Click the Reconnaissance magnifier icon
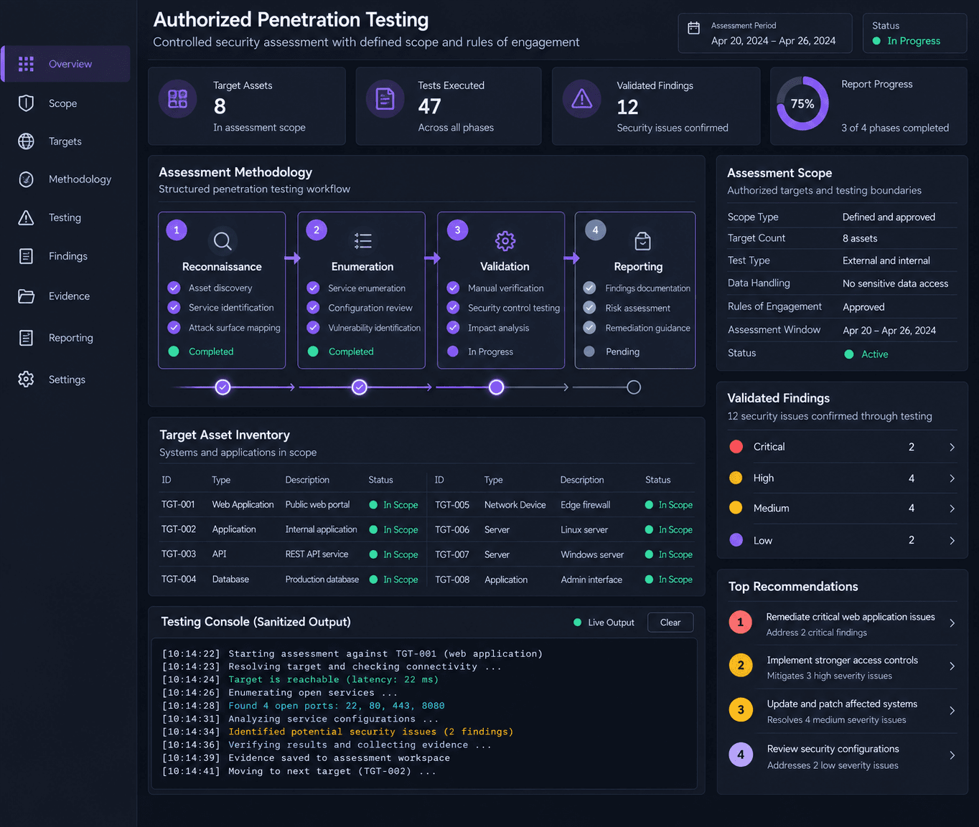The width and height of the screenshot is (979, 827). [x=222, y=241]
